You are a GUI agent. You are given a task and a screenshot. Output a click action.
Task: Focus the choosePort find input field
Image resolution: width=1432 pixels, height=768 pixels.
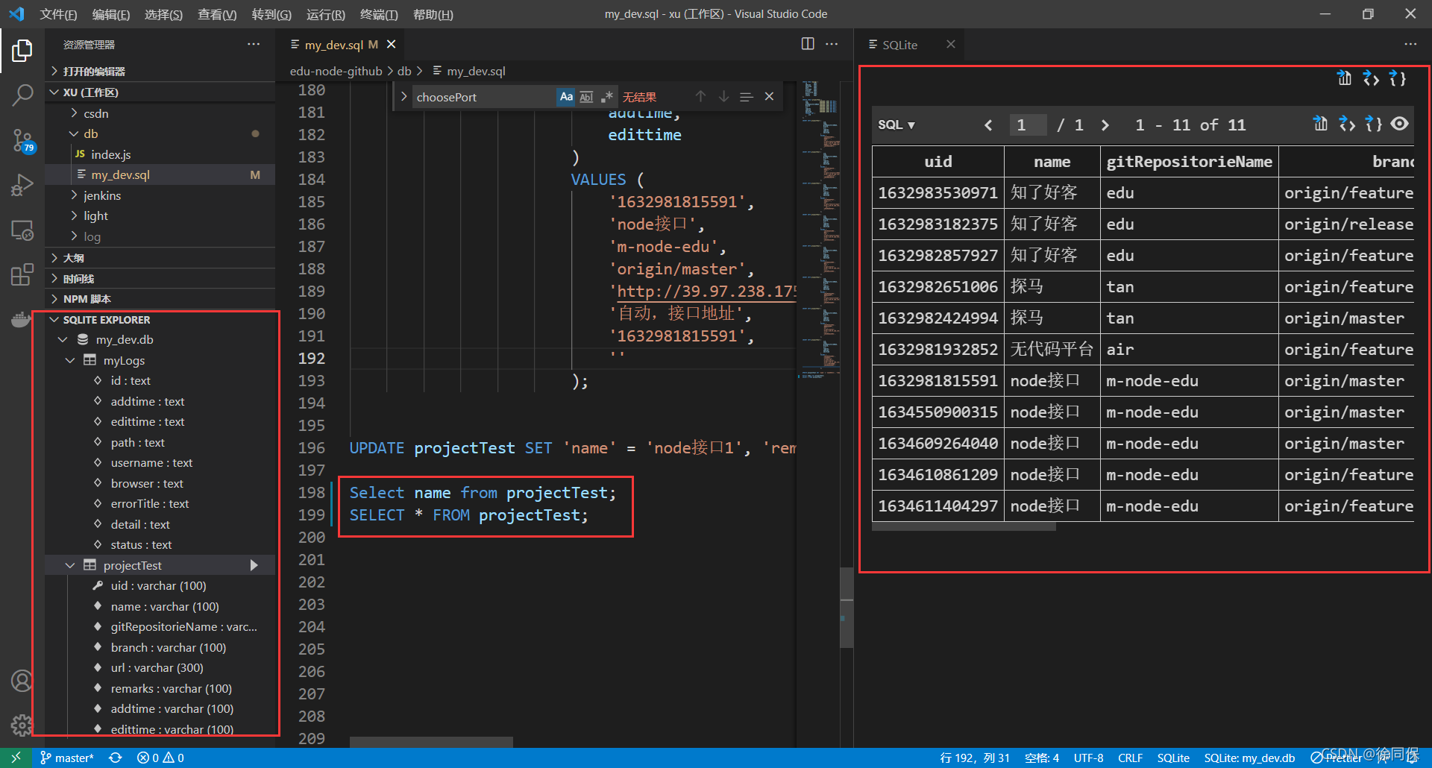click(484, 97)
